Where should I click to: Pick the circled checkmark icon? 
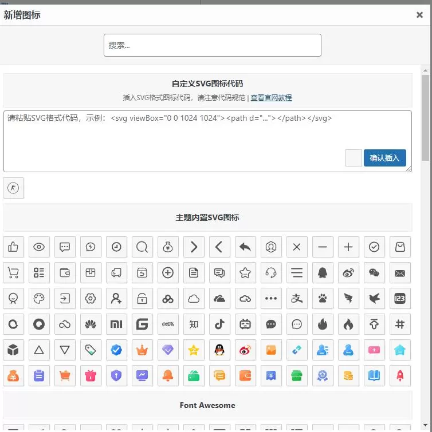point(374,247)
